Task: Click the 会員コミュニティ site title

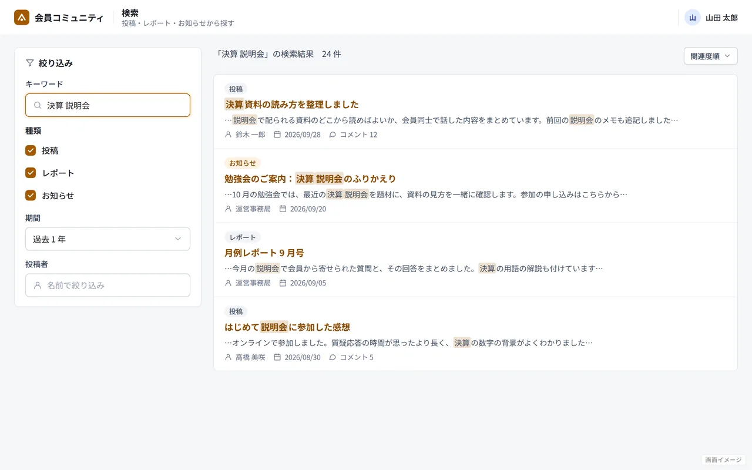Action: click(x=69, y=18)
